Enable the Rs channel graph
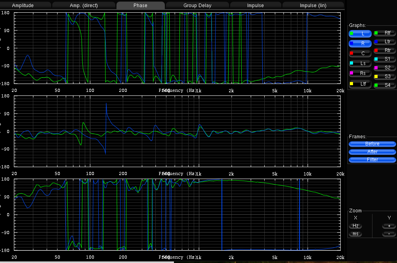 pos(360,73)
